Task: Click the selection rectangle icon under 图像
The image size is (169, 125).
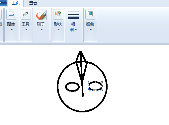Action: (11, 14)
